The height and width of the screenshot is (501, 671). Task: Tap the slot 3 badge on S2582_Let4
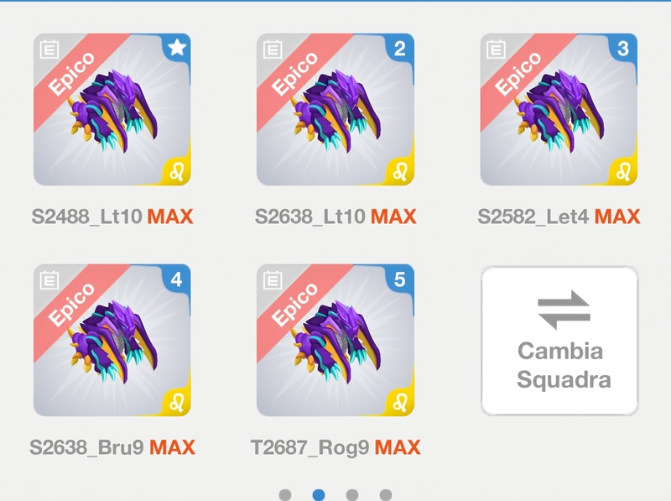pyautogui.click(x=623, y=48)
